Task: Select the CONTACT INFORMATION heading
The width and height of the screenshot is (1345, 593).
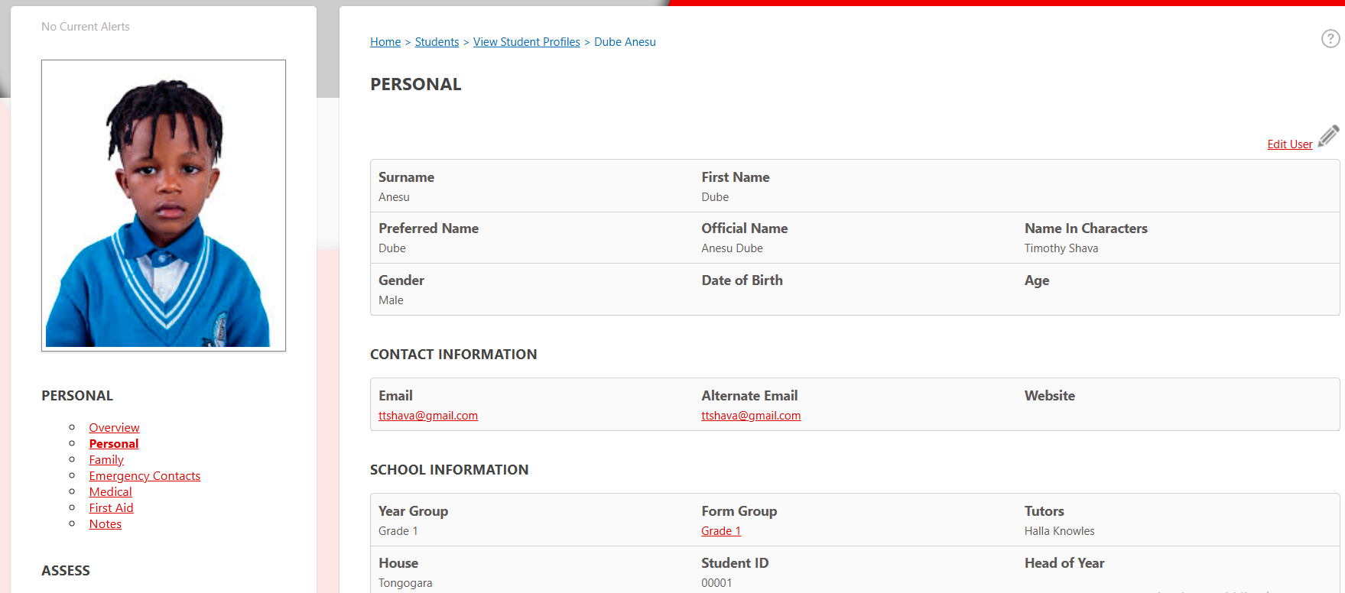Action: [x=453, y=355]
